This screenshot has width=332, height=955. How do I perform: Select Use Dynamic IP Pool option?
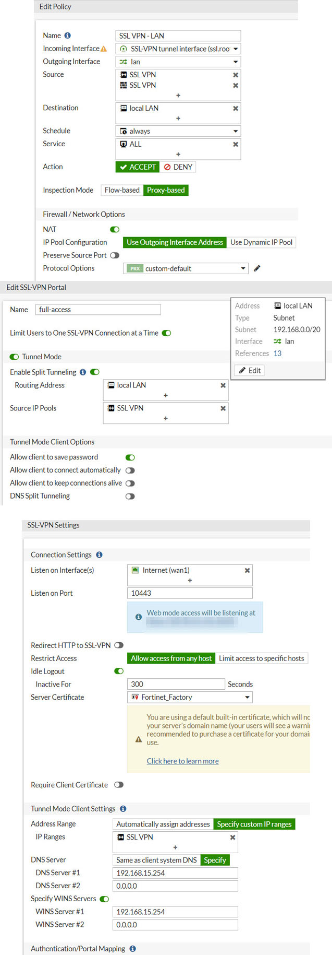[x=261, y=242]
